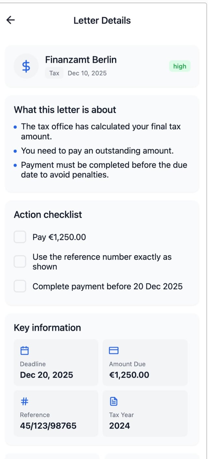Click the green high priority badge
The image size is (208, 459).
[x=180, y=66]
